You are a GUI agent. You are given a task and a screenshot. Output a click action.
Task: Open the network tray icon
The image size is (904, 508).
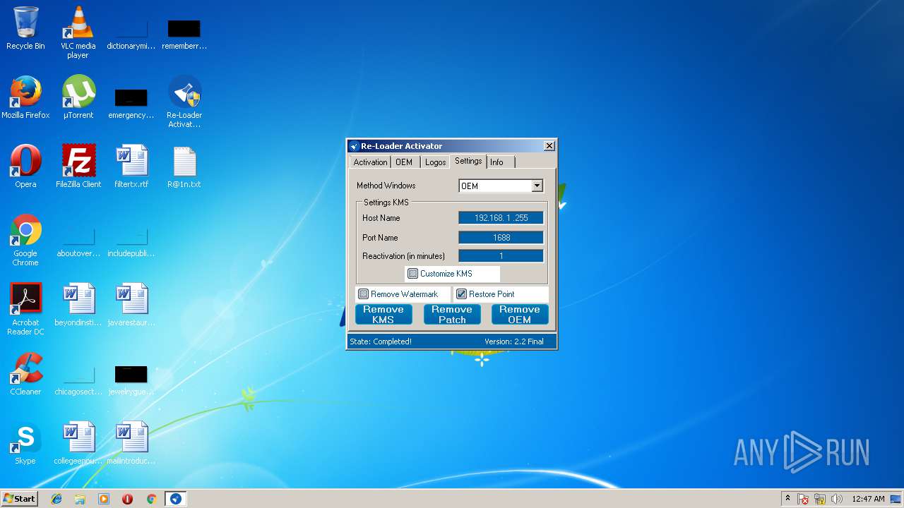click(820, 499)
